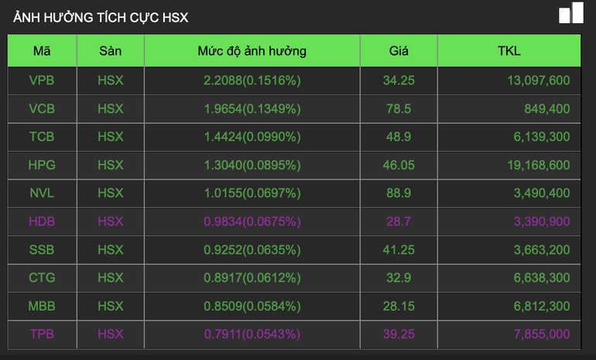Sort by the Mã column header
596x360 pixels.
(42, 51)
